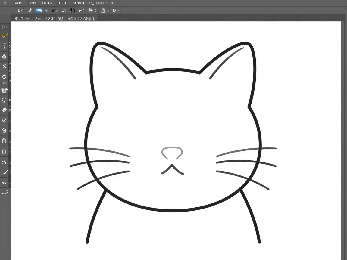Open the "s(u00" menu in menu bar

[x=78, y=3]
